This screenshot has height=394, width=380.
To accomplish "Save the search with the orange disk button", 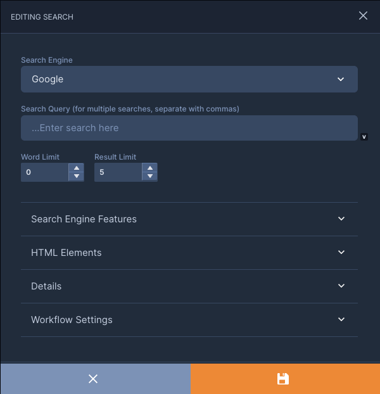I will pos(285,379).
